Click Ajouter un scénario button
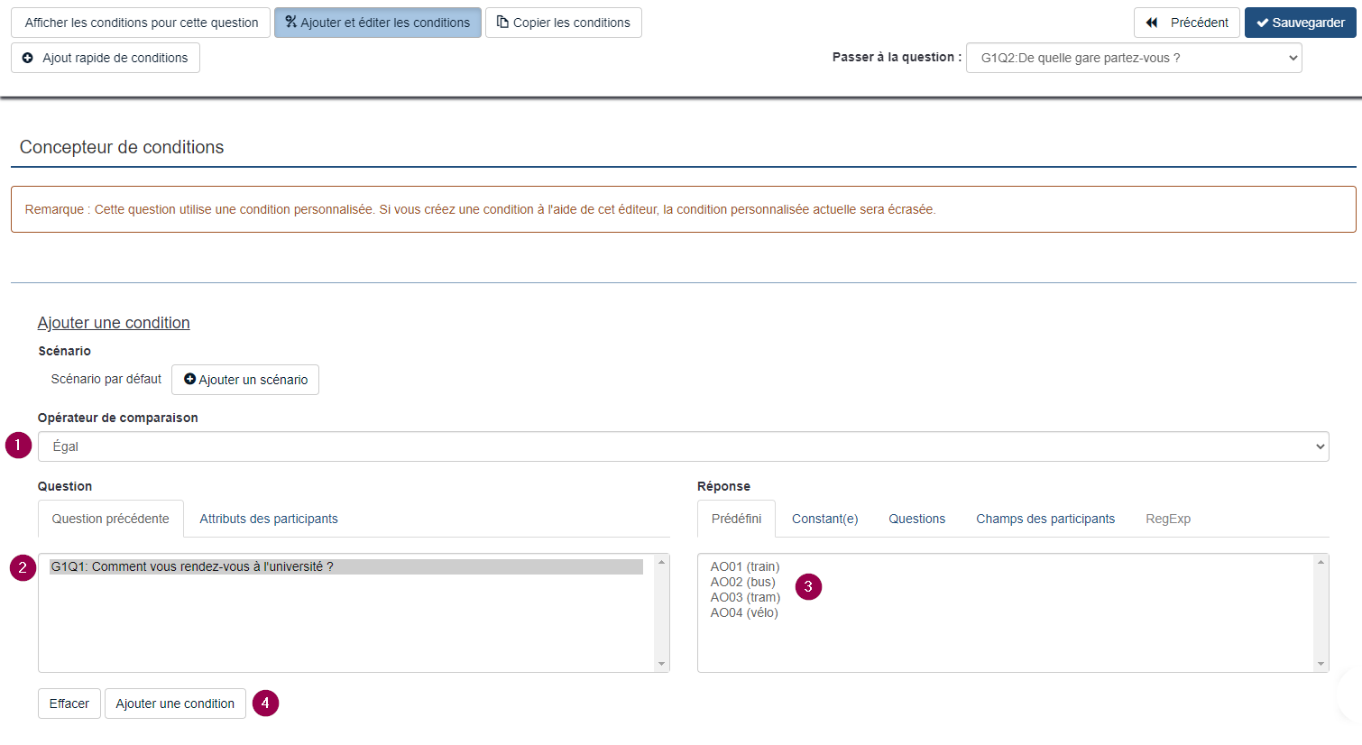 click(245, 380)
